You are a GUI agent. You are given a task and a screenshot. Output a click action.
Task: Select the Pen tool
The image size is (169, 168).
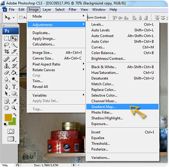[x=6, y=87]
